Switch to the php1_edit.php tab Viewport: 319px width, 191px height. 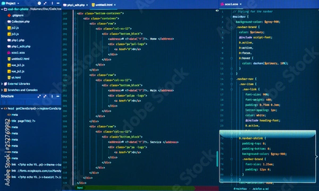click(x=75, y=5)
